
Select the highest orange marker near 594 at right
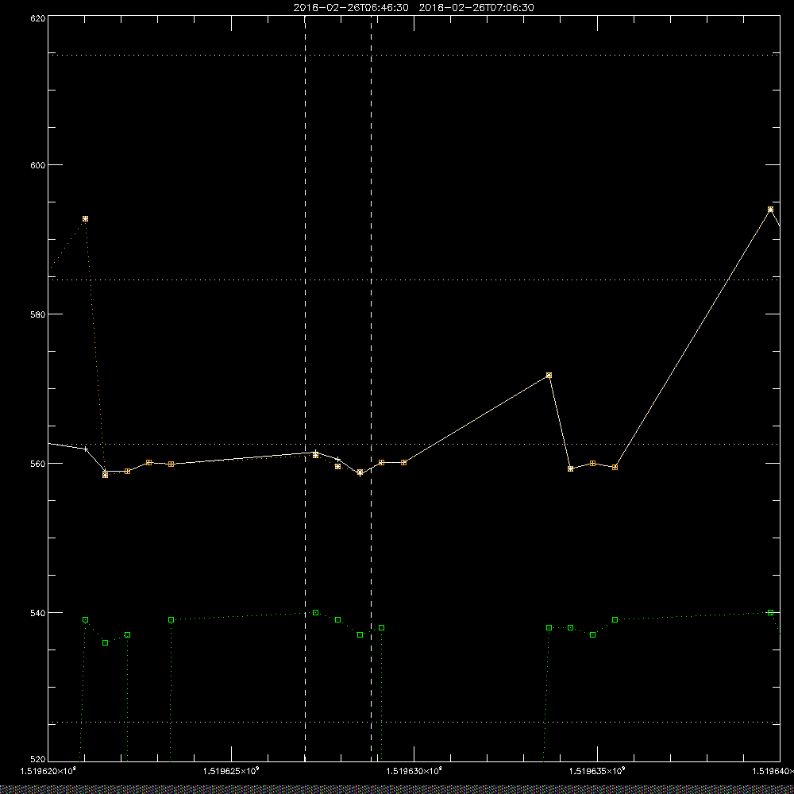coord(770,209)
